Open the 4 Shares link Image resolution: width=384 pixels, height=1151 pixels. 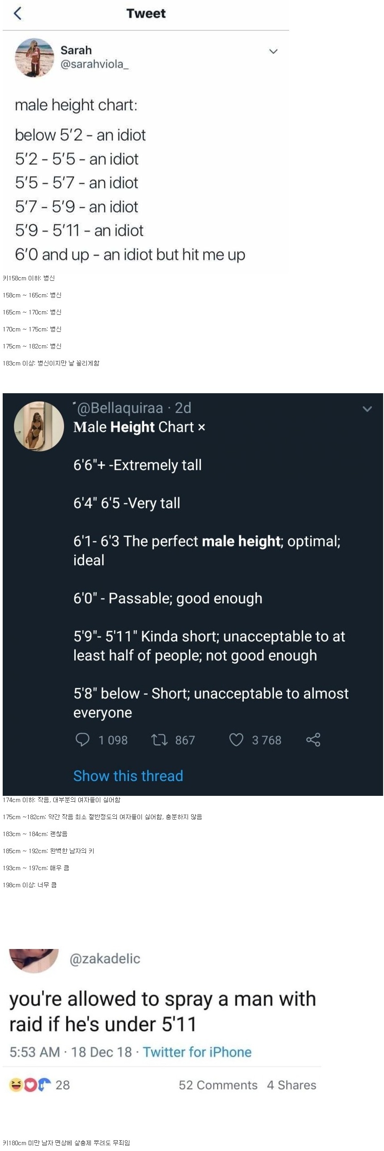coord(291,1085)
